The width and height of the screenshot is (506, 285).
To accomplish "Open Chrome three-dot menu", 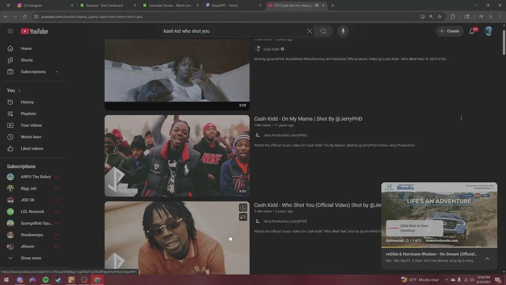I will point(501,17).
